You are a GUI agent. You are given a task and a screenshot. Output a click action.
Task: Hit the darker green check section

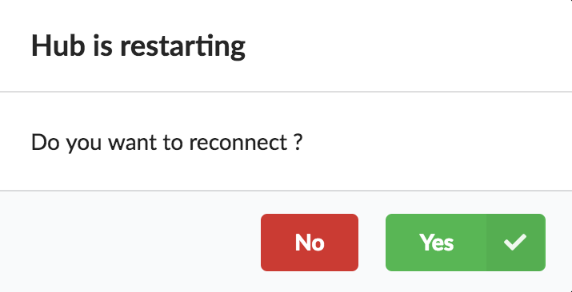(x=516, y=243)
